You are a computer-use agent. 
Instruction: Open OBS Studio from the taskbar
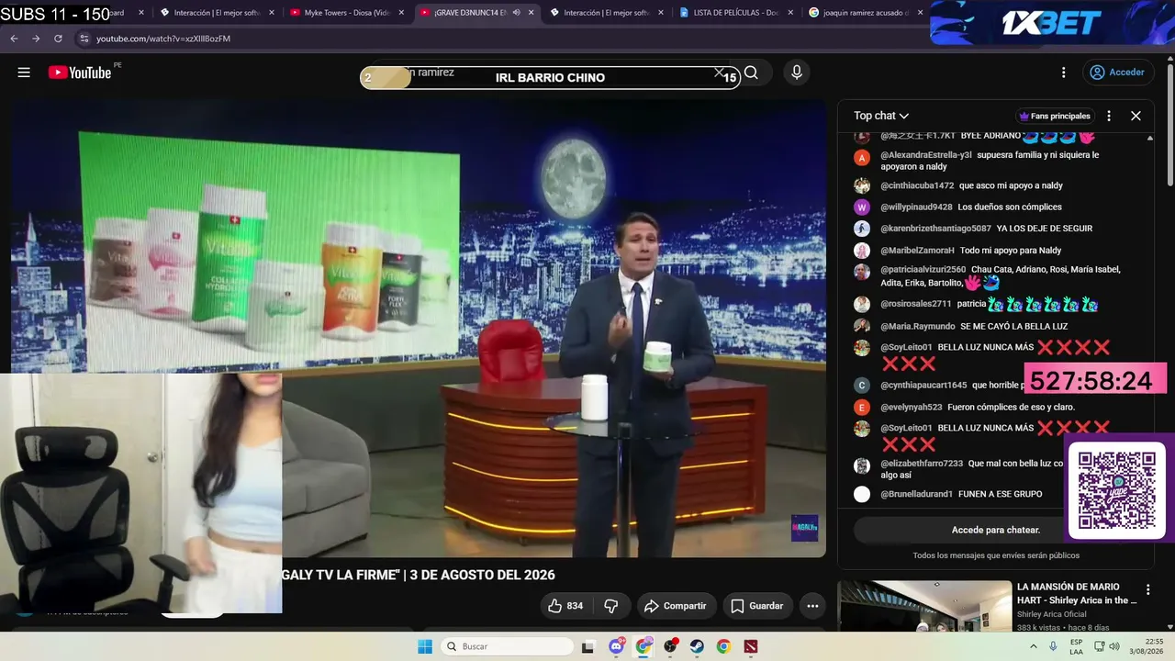670,646
